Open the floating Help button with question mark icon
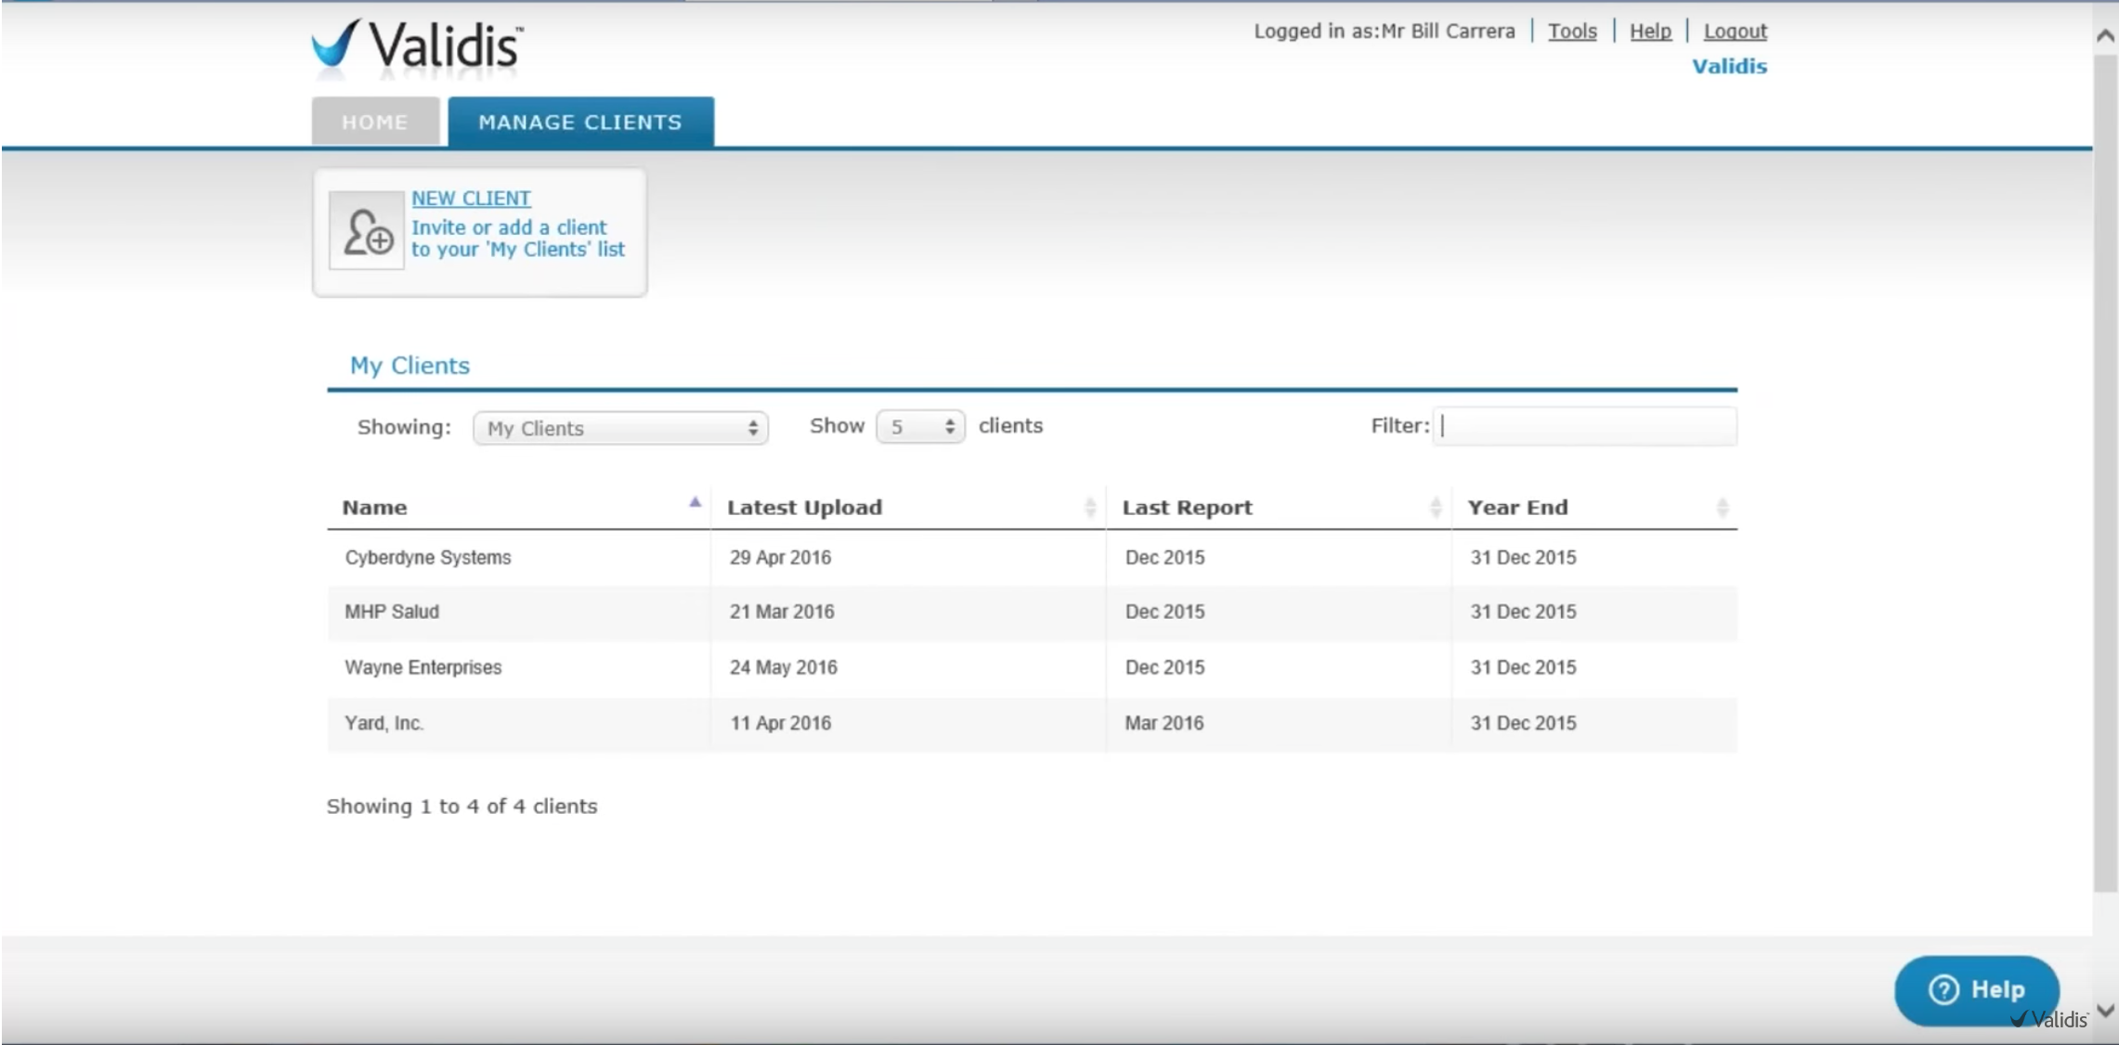 [1976, 989]
